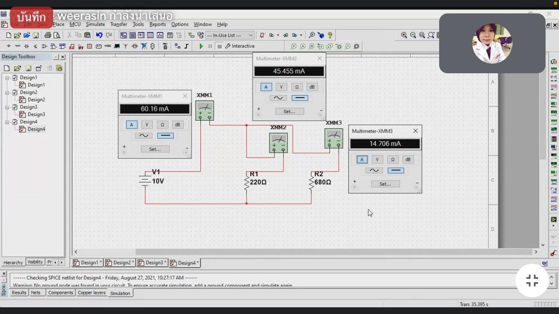559x314 pixels.
Task: Click the probe settings gear icon
Action: coord(357,46)
